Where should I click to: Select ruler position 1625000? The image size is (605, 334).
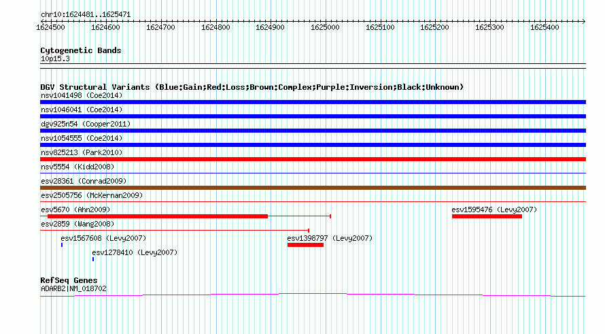pos(325,27)
